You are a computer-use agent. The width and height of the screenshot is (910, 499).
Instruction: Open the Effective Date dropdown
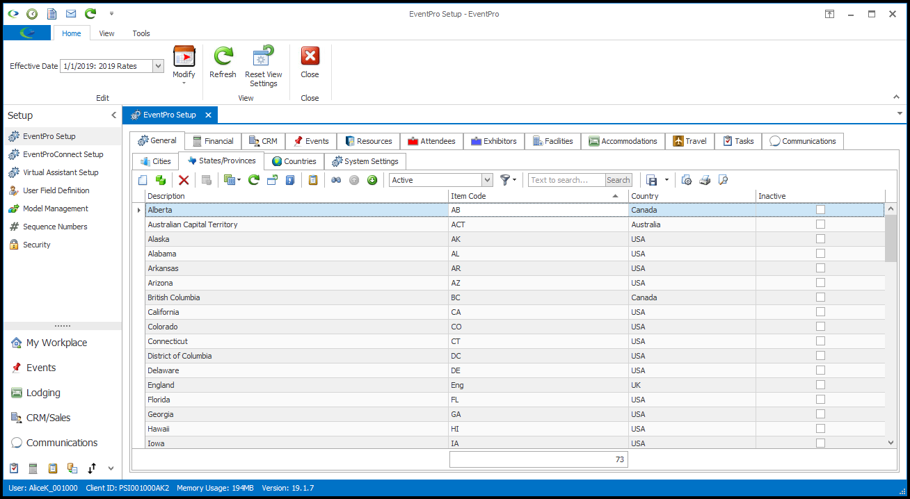[158, 66]
